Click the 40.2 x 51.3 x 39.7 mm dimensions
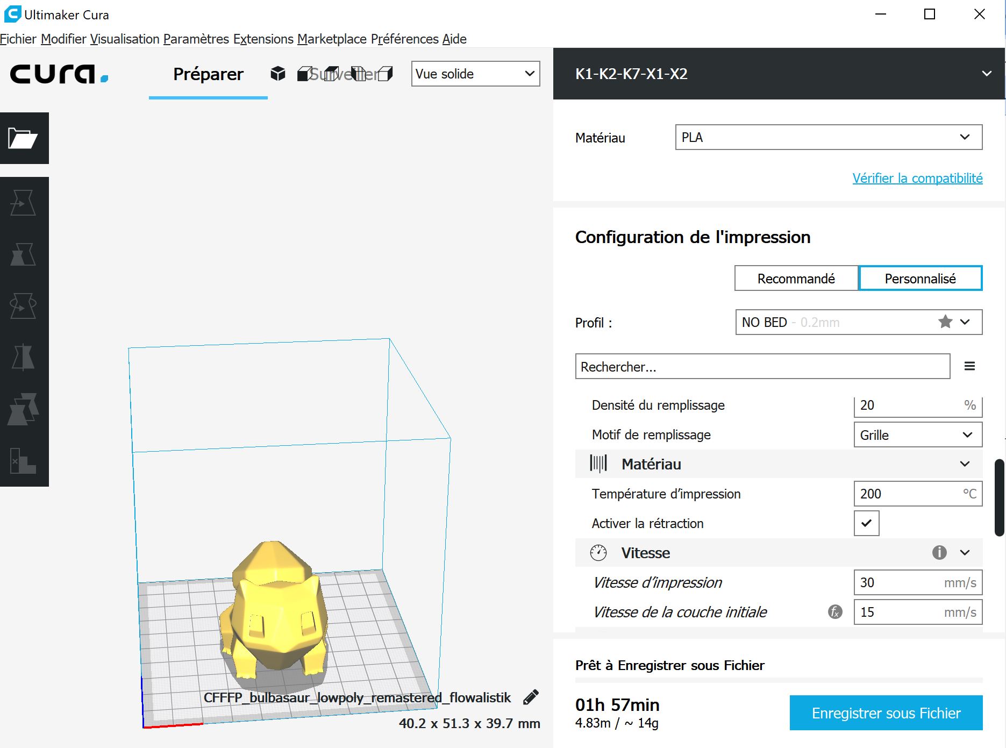Image resolution: width=1006 pixels, height=748 pixels. 469,723
